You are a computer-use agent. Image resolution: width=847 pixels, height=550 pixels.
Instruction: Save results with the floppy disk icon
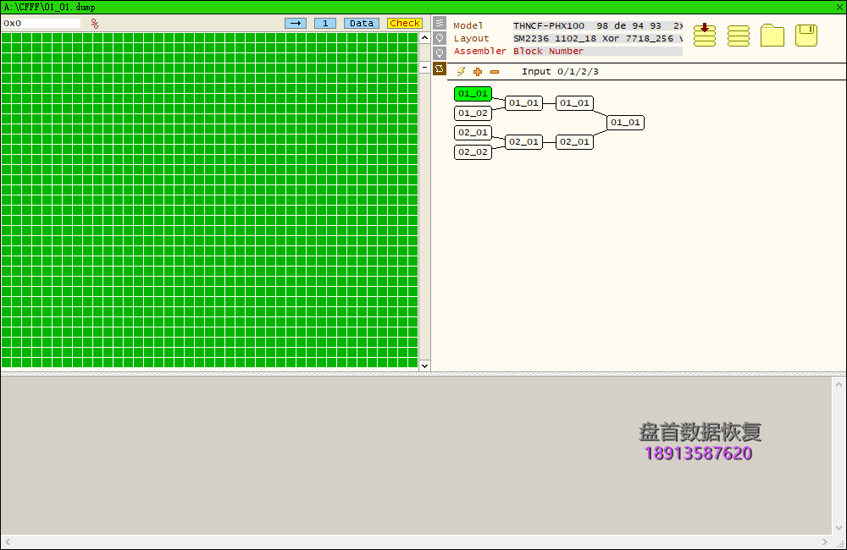(x=805, y=36)
